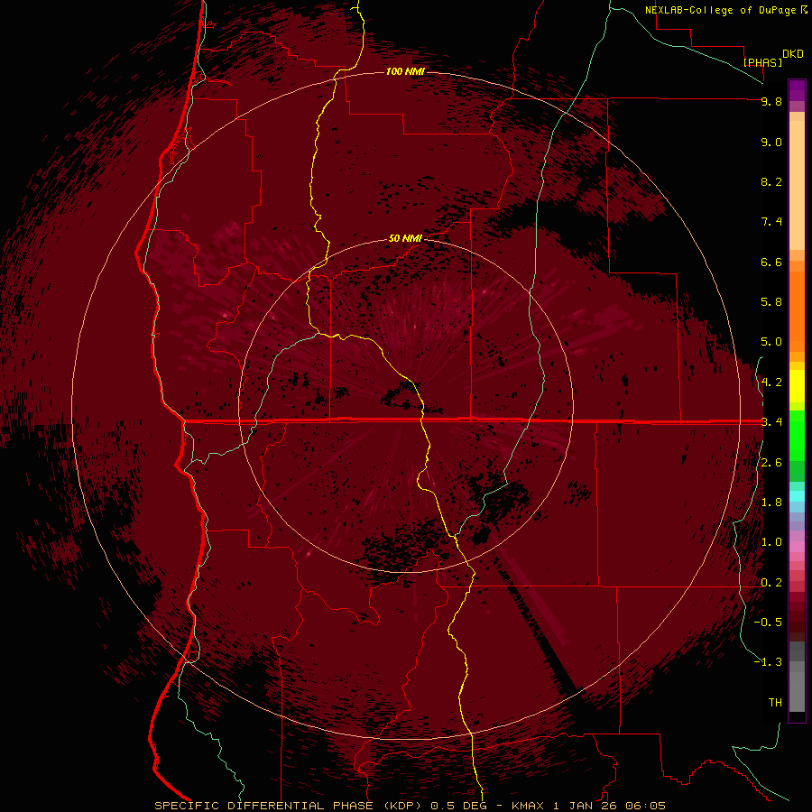Click the 2.6 value on the color scale

[771, 463]
